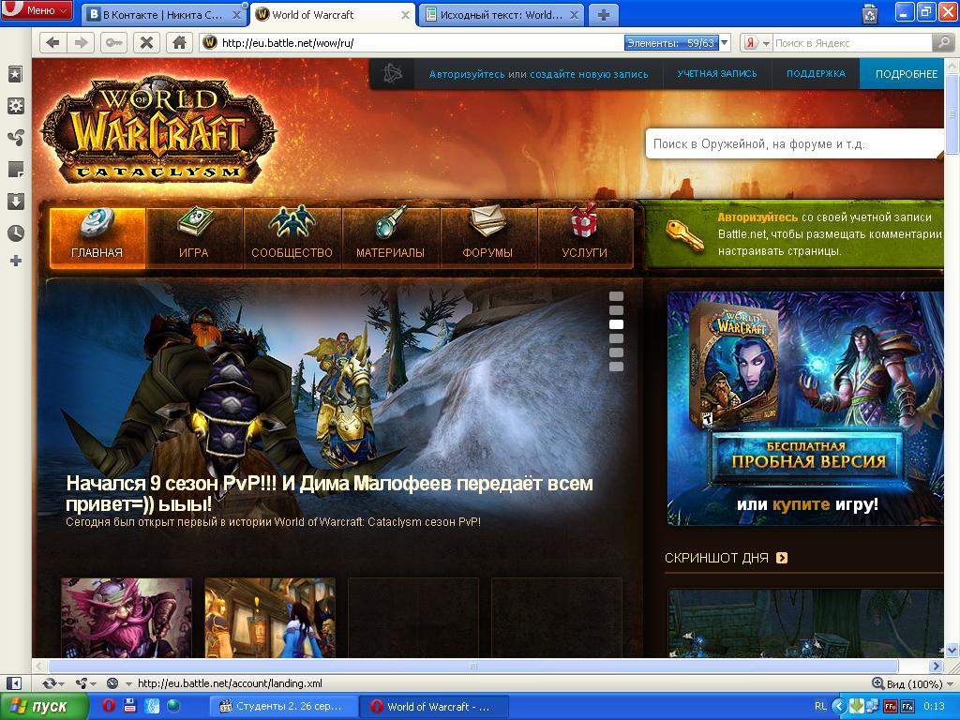Select the third (active) slideshow indicator square
The height and width of the screenshot is (720, 960).
pyautogui.click(x=616, y=324)
